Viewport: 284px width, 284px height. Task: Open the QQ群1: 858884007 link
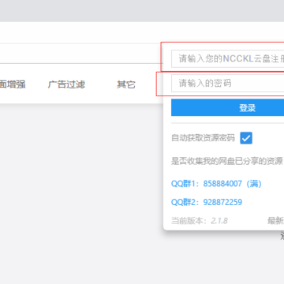(216, 184)
